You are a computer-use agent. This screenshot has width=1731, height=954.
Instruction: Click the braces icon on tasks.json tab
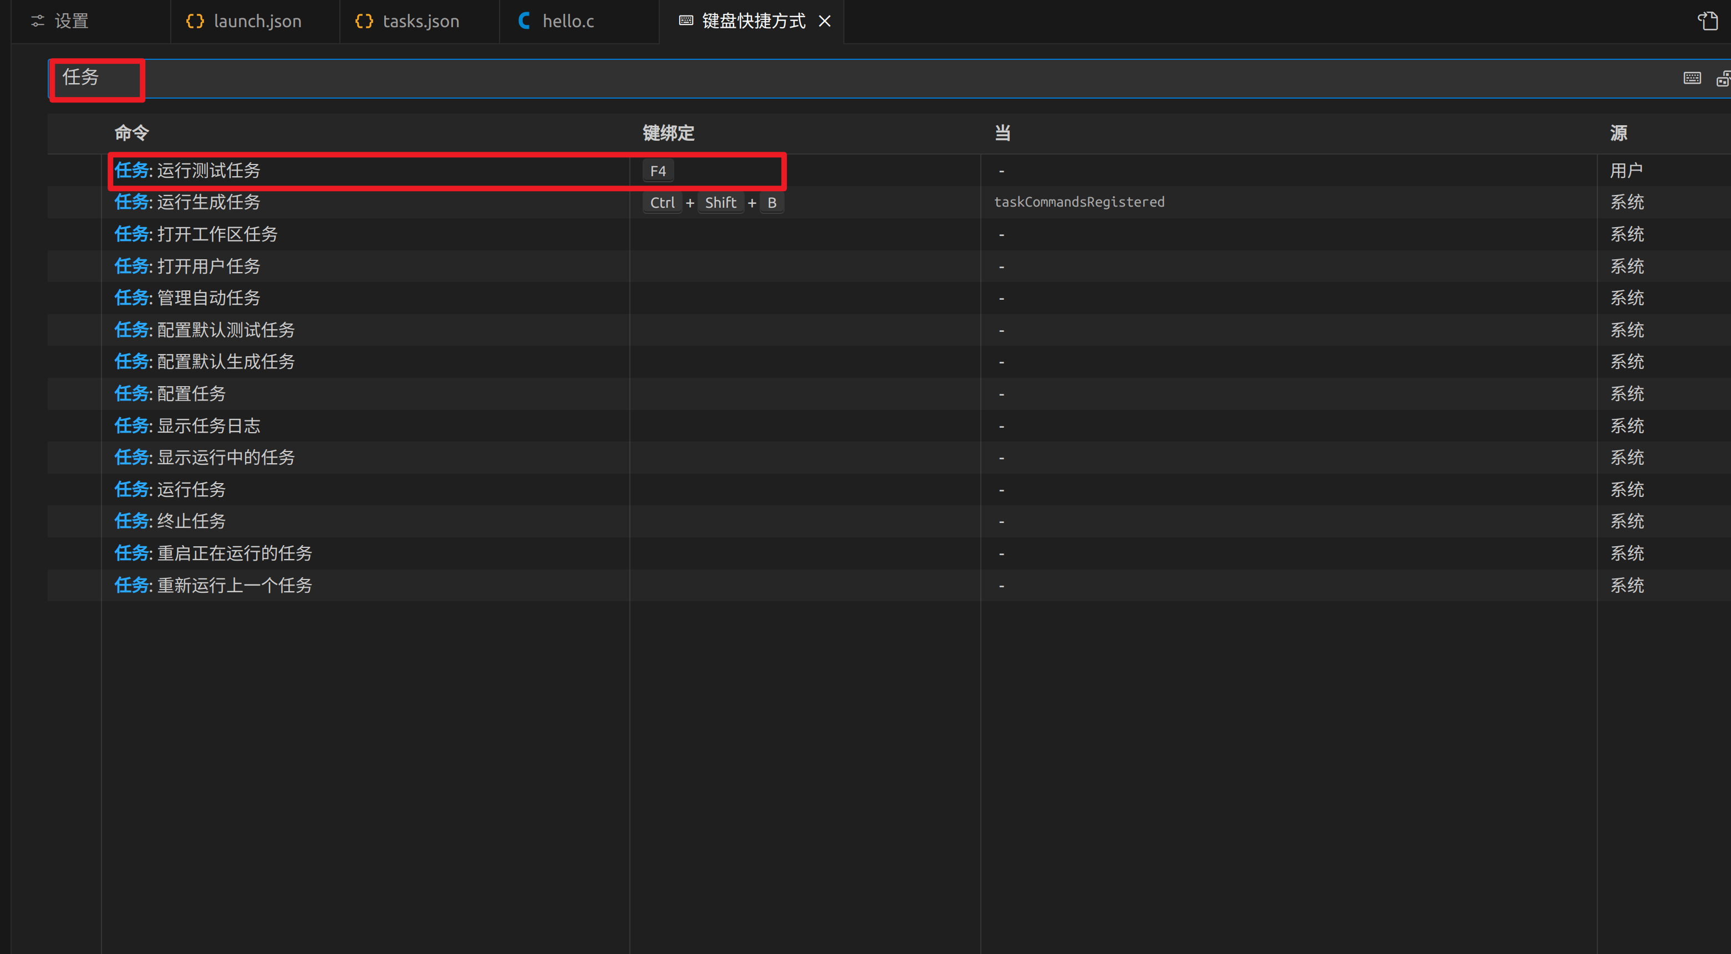coord(364,22)
